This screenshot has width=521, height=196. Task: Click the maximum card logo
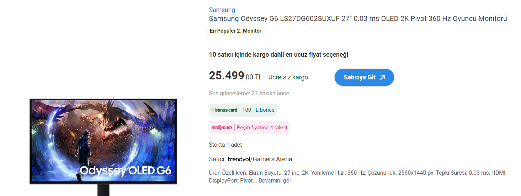coord(222,128)
